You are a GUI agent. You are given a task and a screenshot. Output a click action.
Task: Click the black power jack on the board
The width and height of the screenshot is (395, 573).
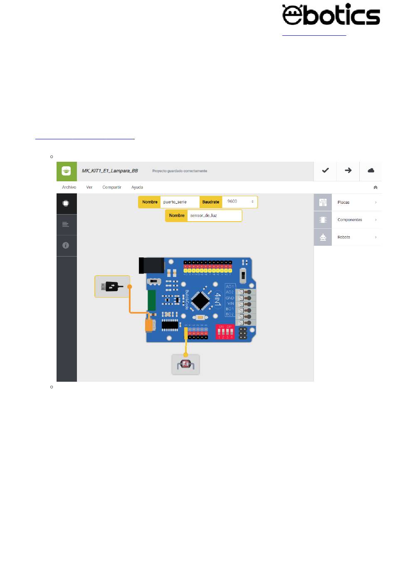[151, 265]
